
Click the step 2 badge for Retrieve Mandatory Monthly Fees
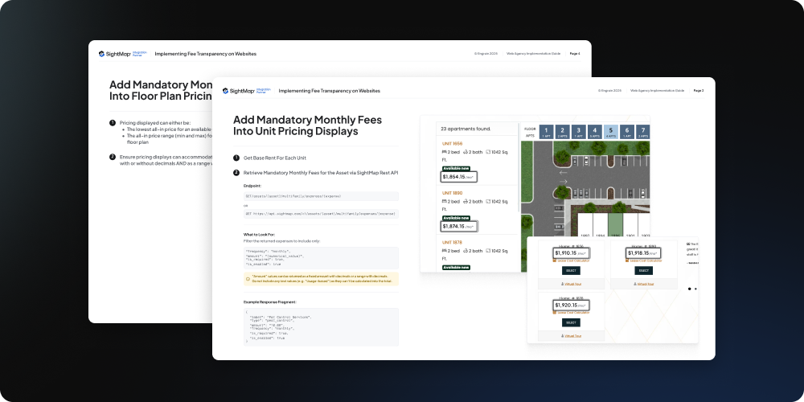[236, 173]
